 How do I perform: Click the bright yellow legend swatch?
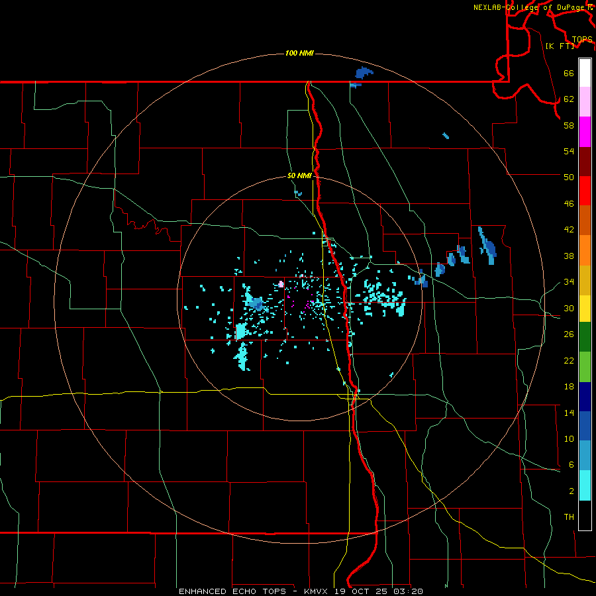coord(585,309)
